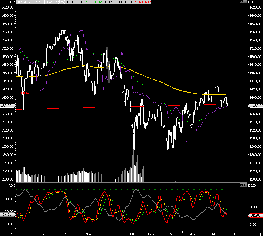Screen dimensions: 263x236
Task: Click the high value H:1393.12
Action: 111,2
